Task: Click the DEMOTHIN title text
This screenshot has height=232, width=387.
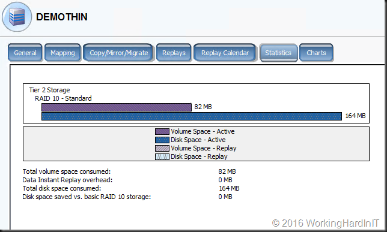Action: point(62,17)
